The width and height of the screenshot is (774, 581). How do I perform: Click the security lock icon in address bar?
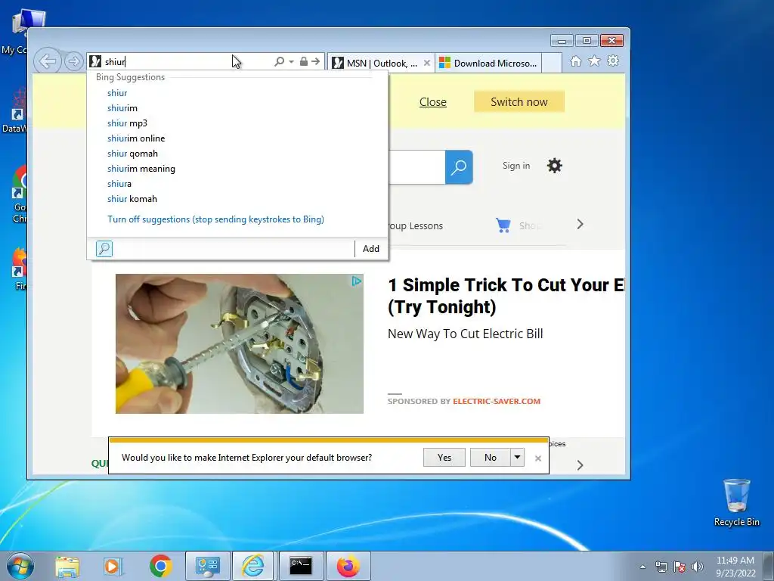click(x=304, y=61)
